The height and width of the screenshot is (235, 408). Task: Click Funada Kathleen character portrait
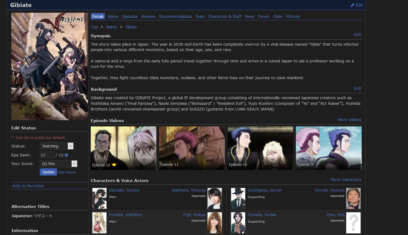point(99,223)
